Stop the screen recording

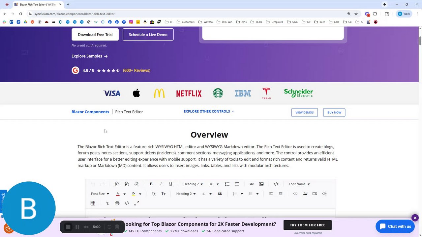(x=68, y=227)
